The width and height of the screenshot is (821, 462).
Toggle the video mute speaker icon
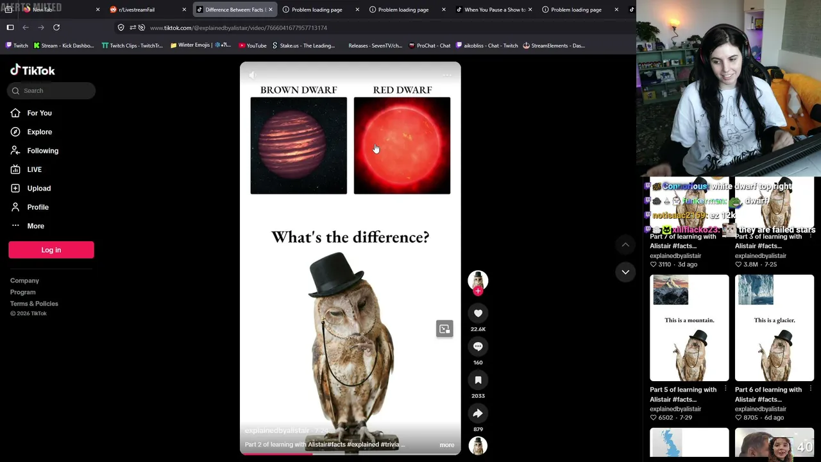[252, 75]
